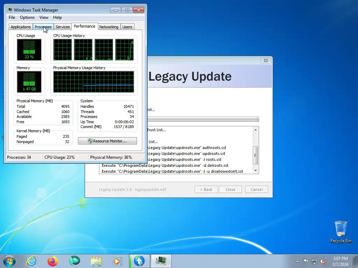This screenshot has width=358, height=268.
Task: Click the Cached memory value 1060
Action: (x=65, y=112)
